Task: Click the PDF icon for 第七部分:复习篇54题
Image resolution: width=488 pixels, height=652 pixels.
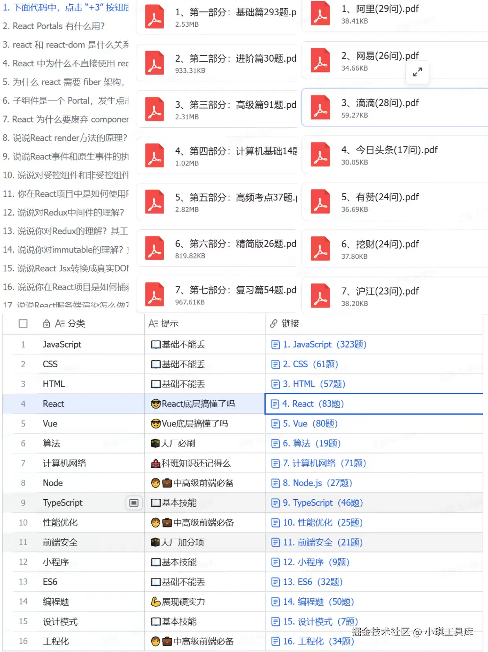Action: [154, 295]
